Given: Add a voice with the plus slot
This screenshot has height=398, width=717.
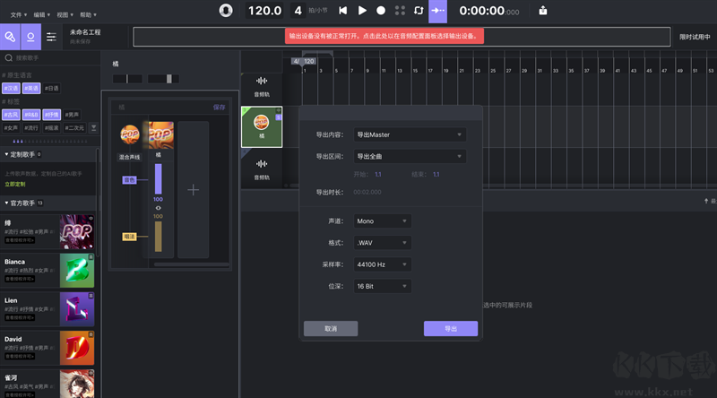Looking at the screenshot, I should 193,190.
